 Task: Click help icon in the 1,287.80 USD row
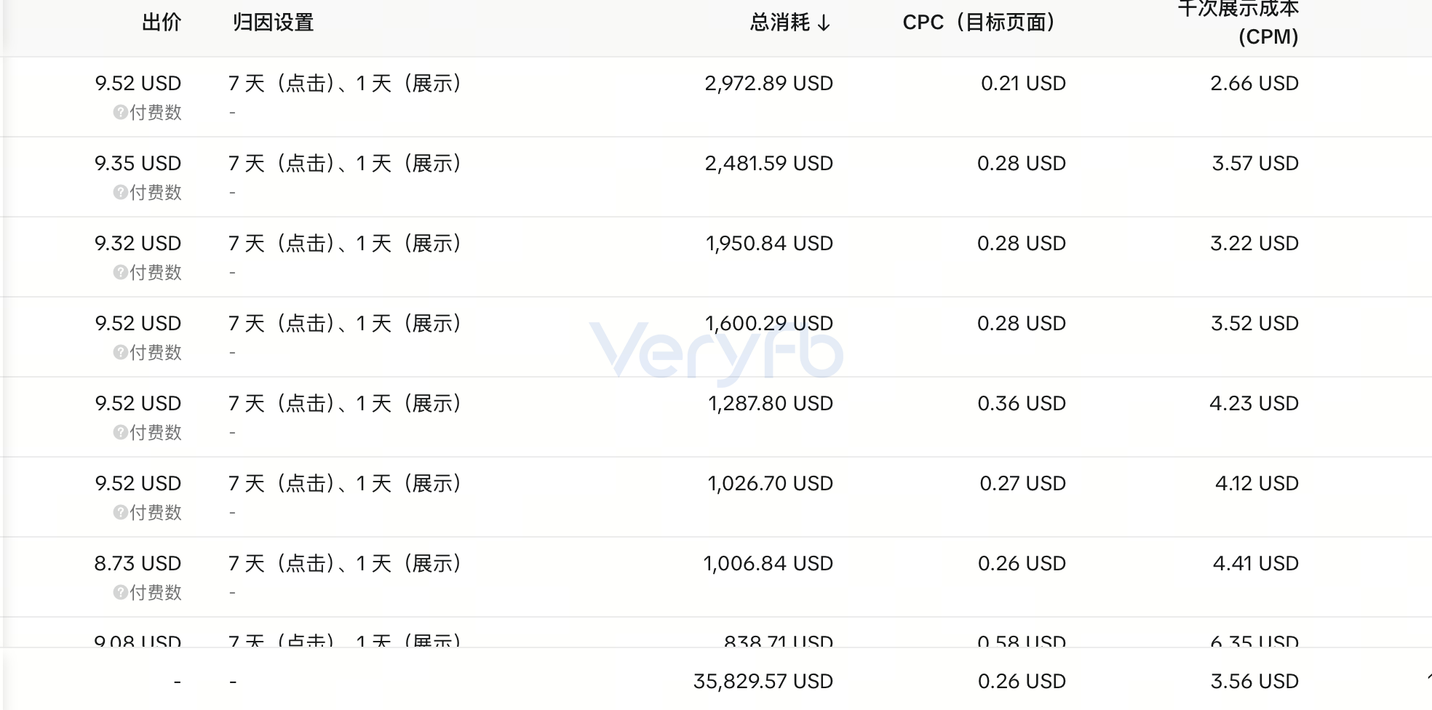(120, 433)
